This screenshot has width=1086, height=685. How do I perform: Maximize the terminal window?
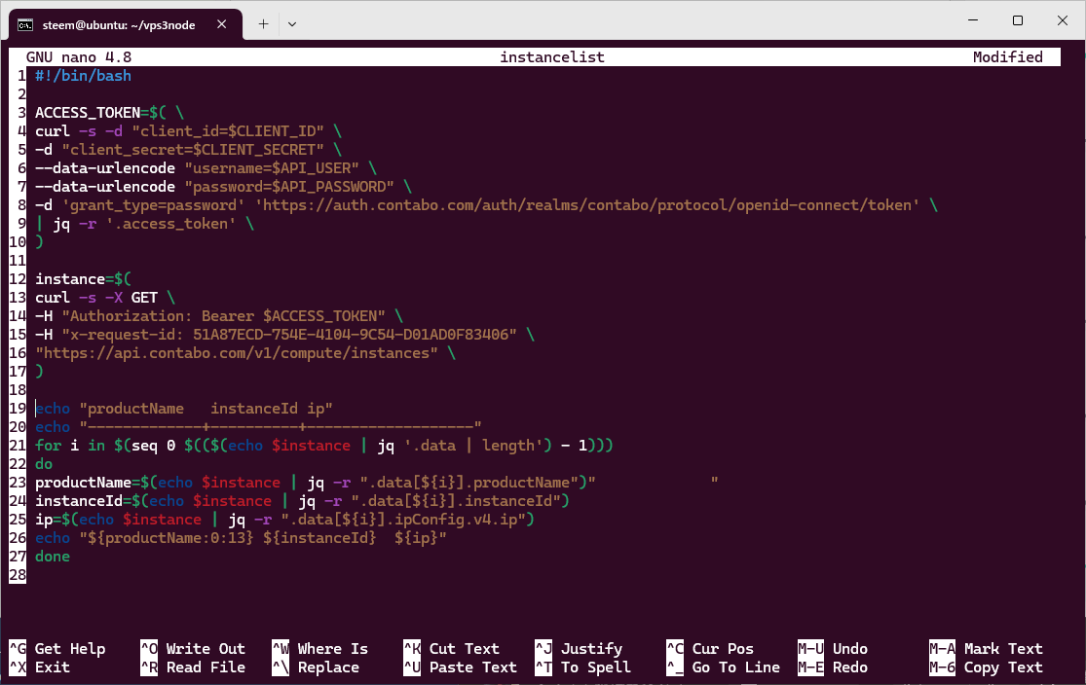[x=1018, y=20]
